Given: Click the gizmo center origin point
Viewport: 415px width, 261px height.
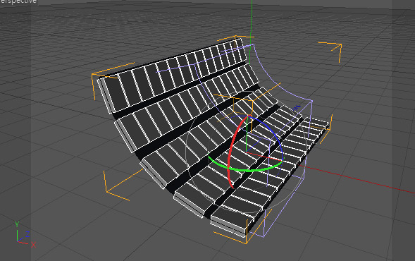Looking at the screenshot, I should click(247, 152).
